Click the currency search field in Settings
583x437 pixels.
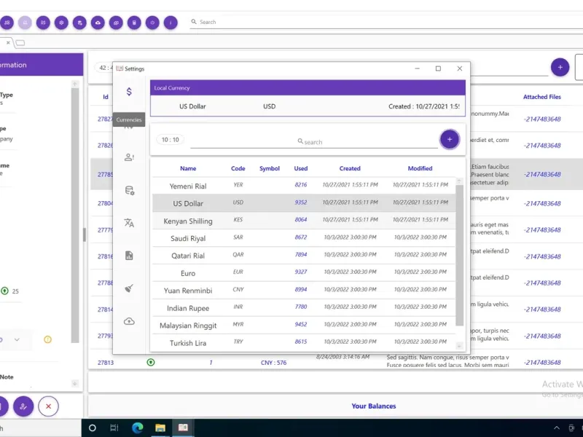(313, 142)
